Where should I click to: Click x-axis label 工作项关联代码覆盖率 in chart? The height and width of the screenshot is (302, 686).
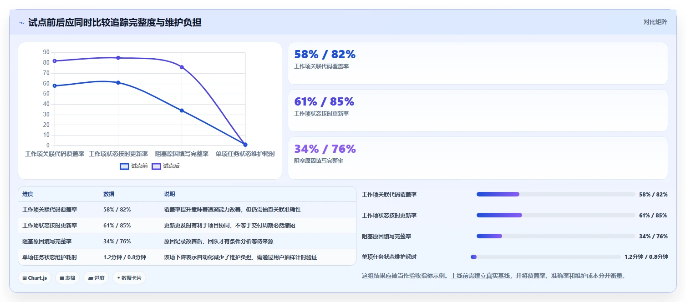click(x=55, y=154)
